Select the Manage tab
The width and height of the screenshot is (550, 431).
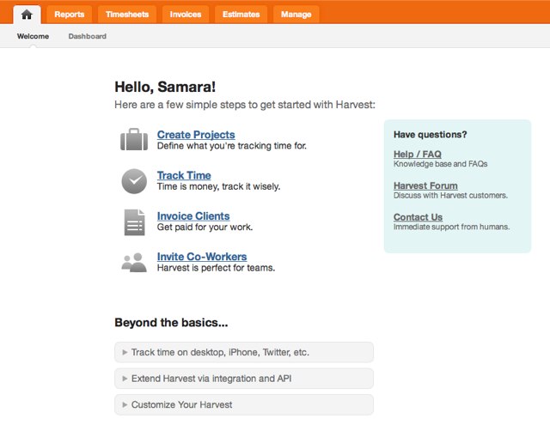click(296, 15)
